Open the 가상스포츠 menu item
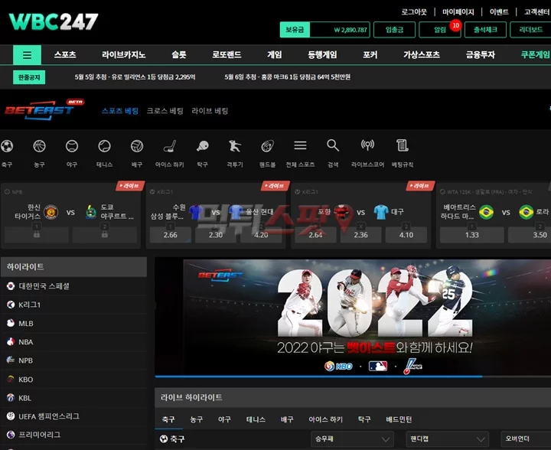The width and height of the screenshot is (551, 450). 422,55
